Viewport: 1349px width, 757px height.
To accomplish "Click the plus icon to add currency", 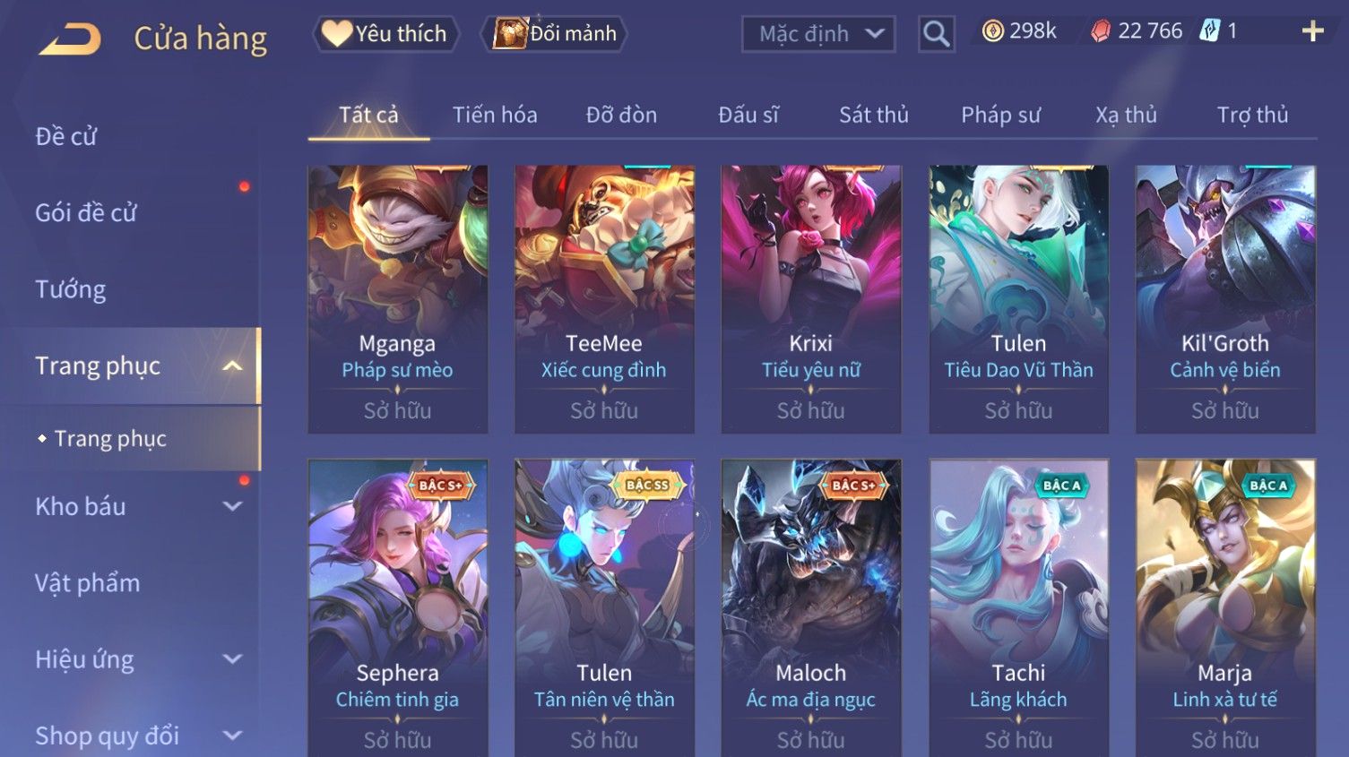I will click(x=1312, y=31).
